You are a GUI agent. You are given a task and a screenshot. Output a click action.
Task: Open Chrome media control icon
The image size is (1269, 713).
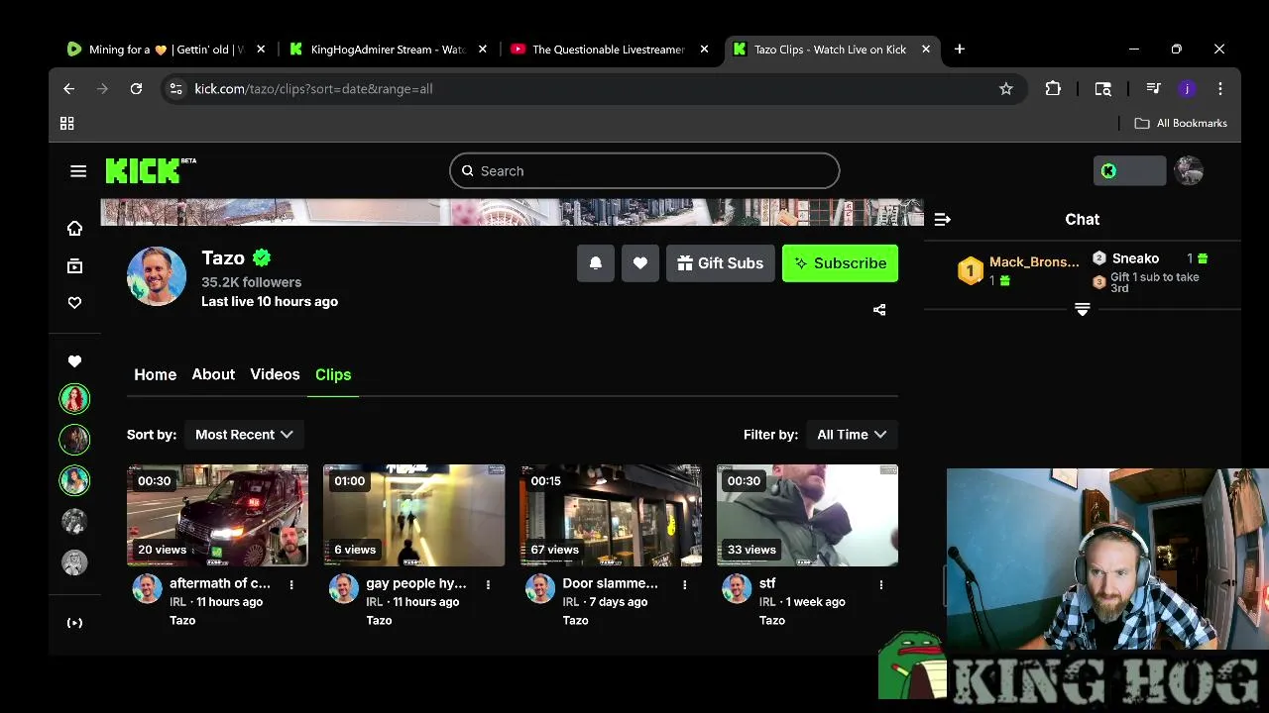(x=1153, y=89)
